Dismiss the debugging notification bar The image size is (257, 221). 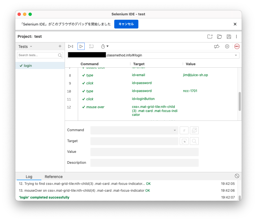235,24
